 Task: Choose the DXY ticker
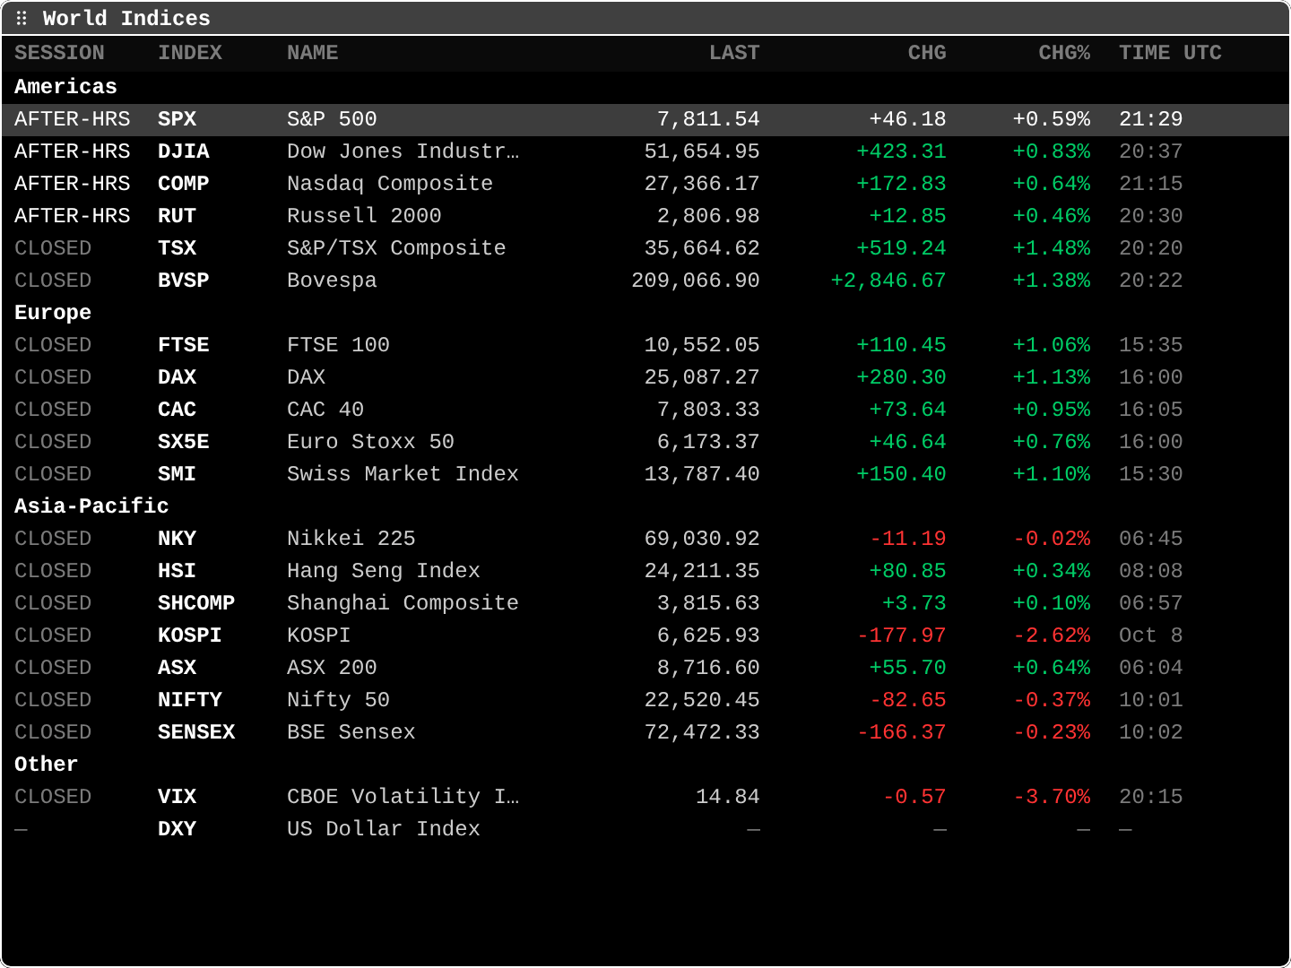pyautogui.click(x=177, y=829)
